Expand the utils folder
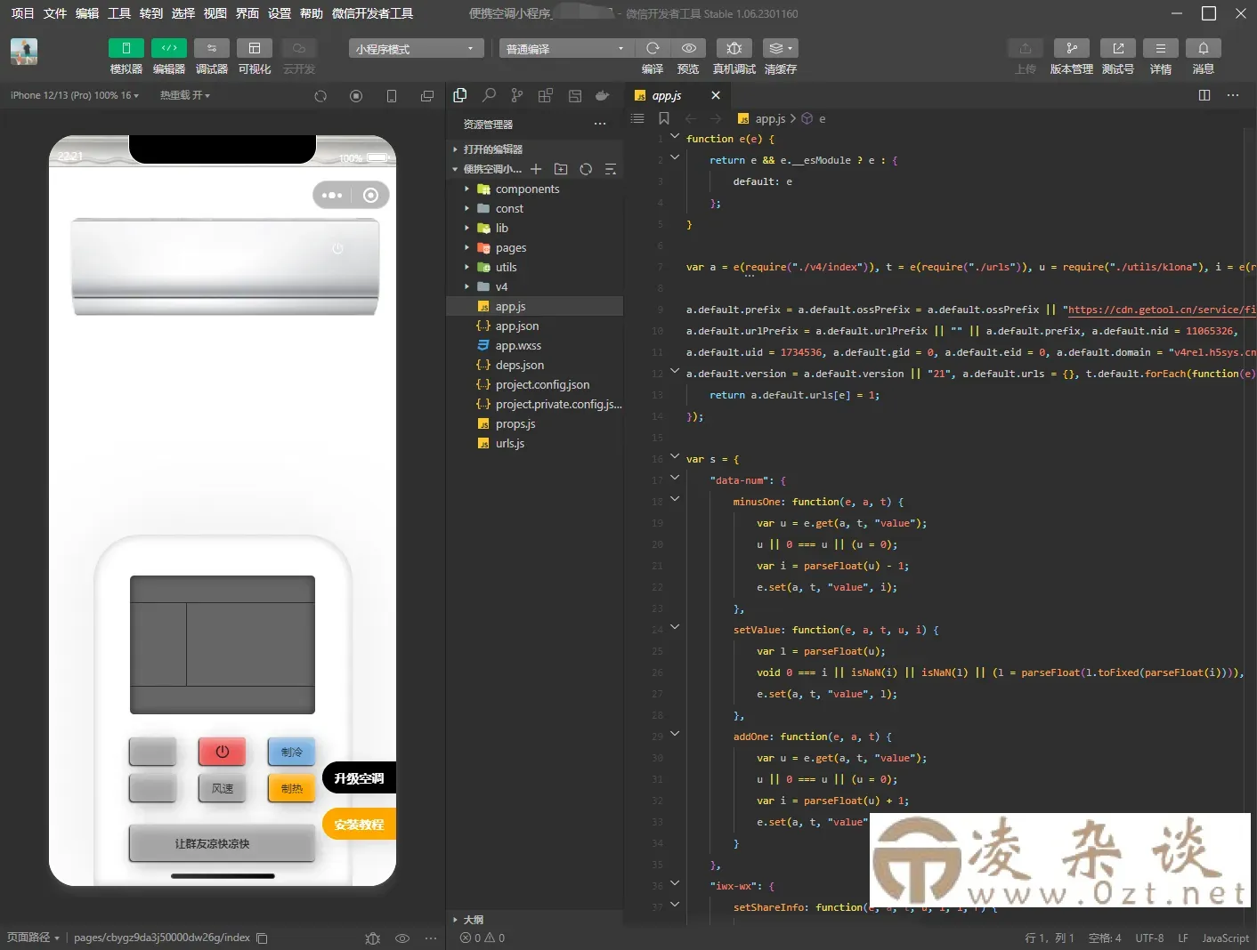The width and height of the screenshot is (1257, 950). (534, 267)
